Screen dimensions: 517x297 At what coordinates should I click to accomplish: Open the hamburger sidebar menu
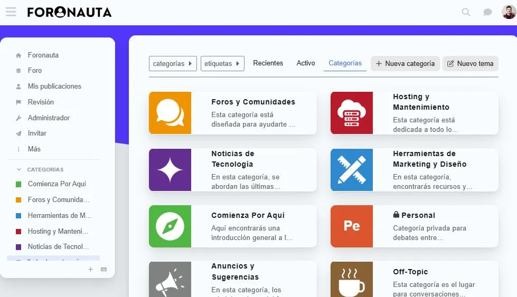tap(11, 12)
